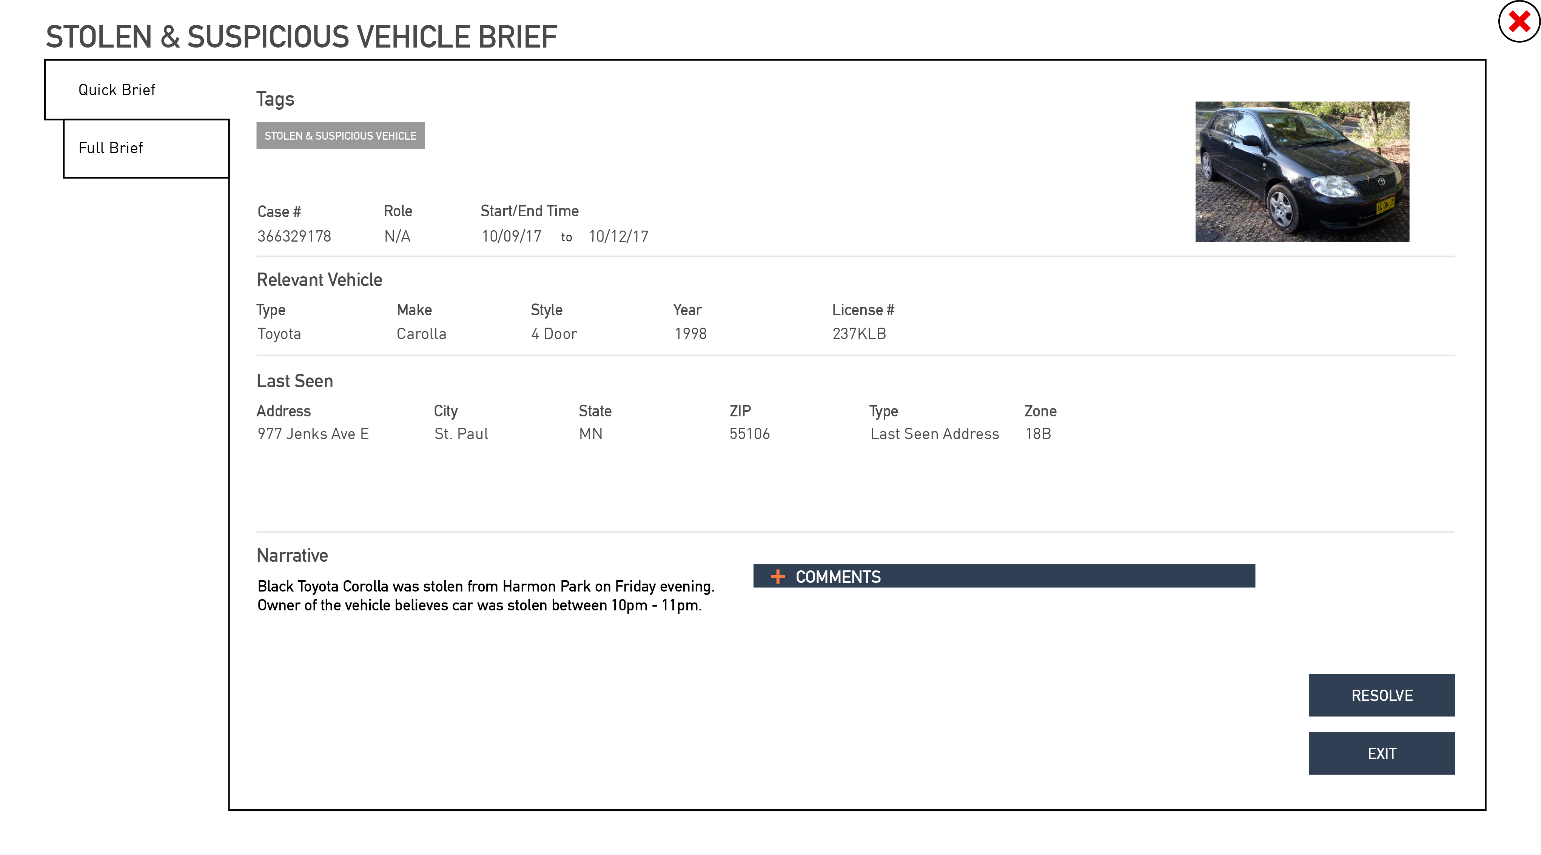The height and width of the screenshot is (855, 1541).
Task: Select address 977 Jenks Ave E
Action: pyautogui.click(x=313, y=434)
